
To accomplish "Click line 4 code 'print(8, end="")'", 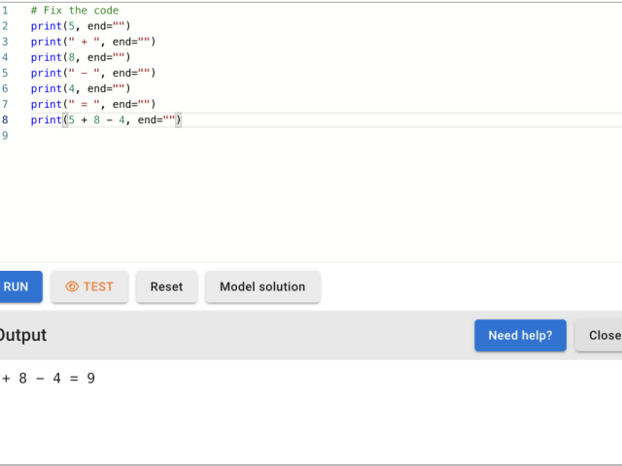I will pos(81,57).
